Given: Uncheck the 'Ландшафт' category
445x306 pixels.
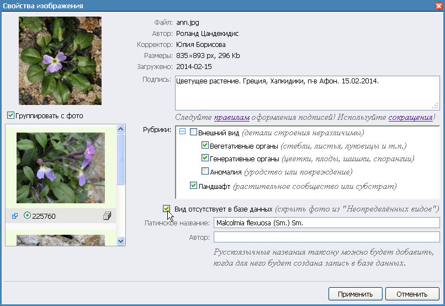Looking at the screenshot, I should point(193,186).
